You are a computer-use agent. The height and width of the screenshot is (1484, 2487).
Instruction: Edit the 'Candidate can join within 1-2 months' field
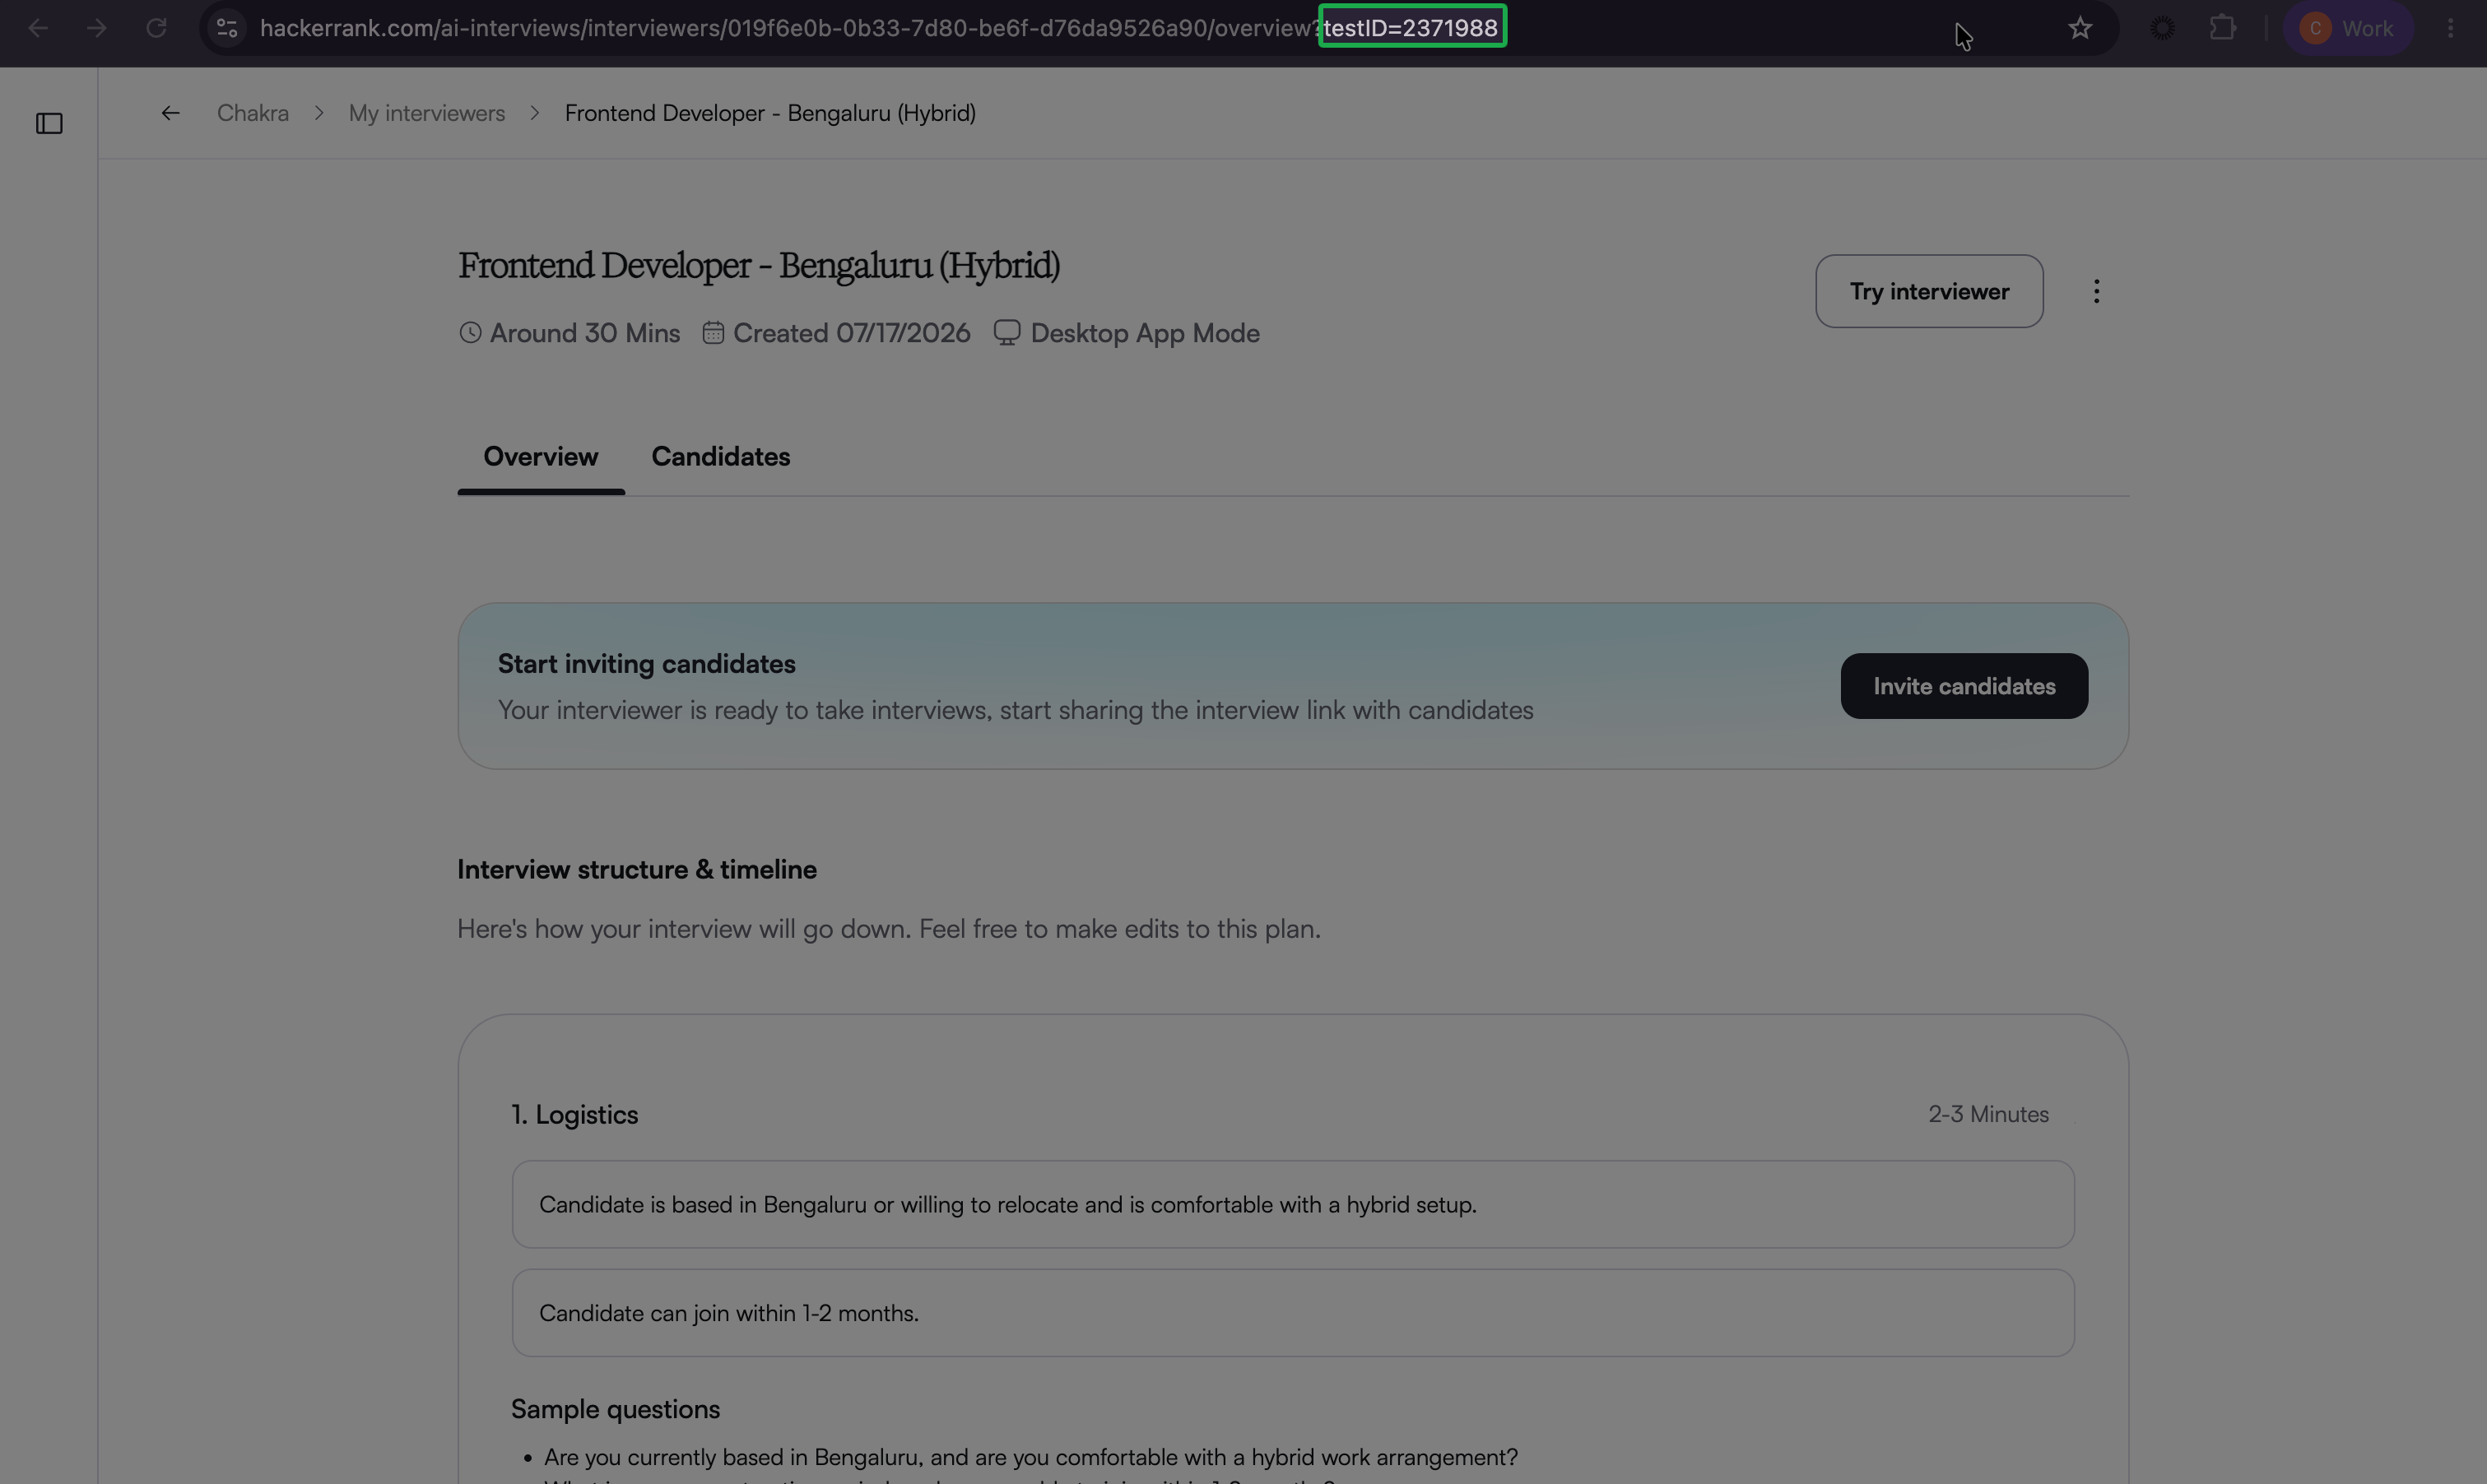pos(1293,1313)
